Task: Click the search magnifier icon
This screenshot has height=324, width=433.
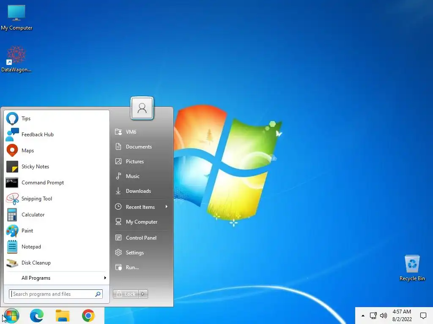Action: point(98,294)
